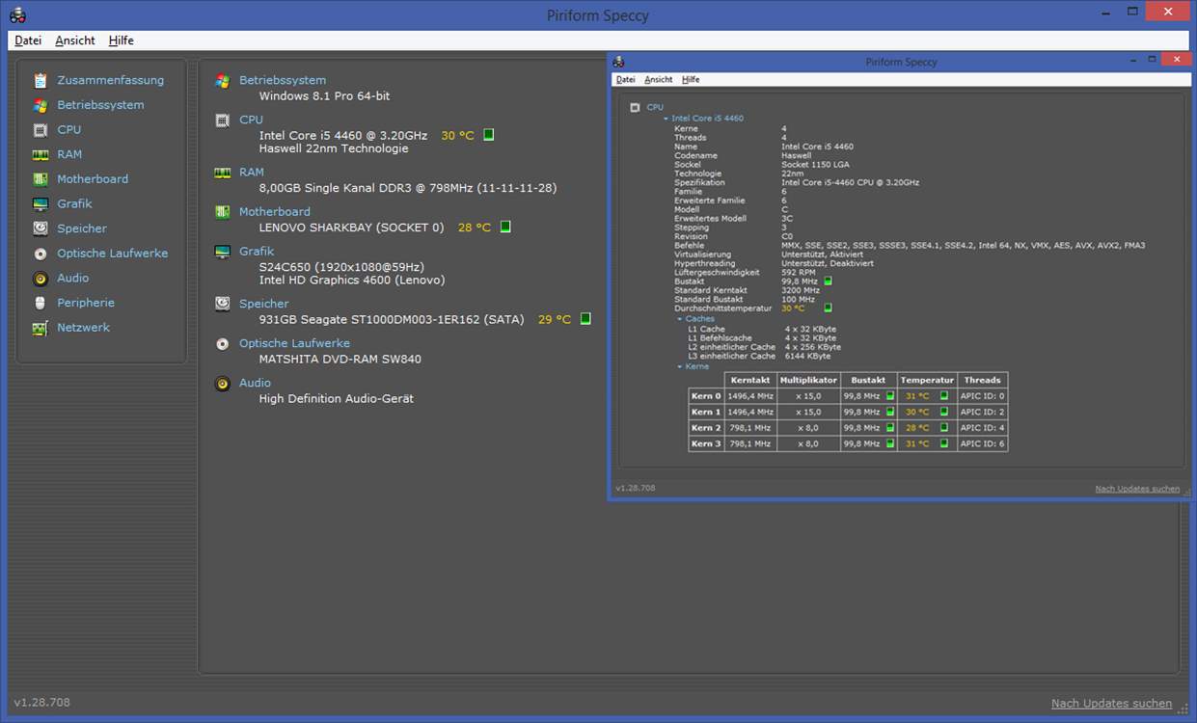Click Grafik monitor icon in summary panel
The image size is (1197, 723).
pos(223,252)
